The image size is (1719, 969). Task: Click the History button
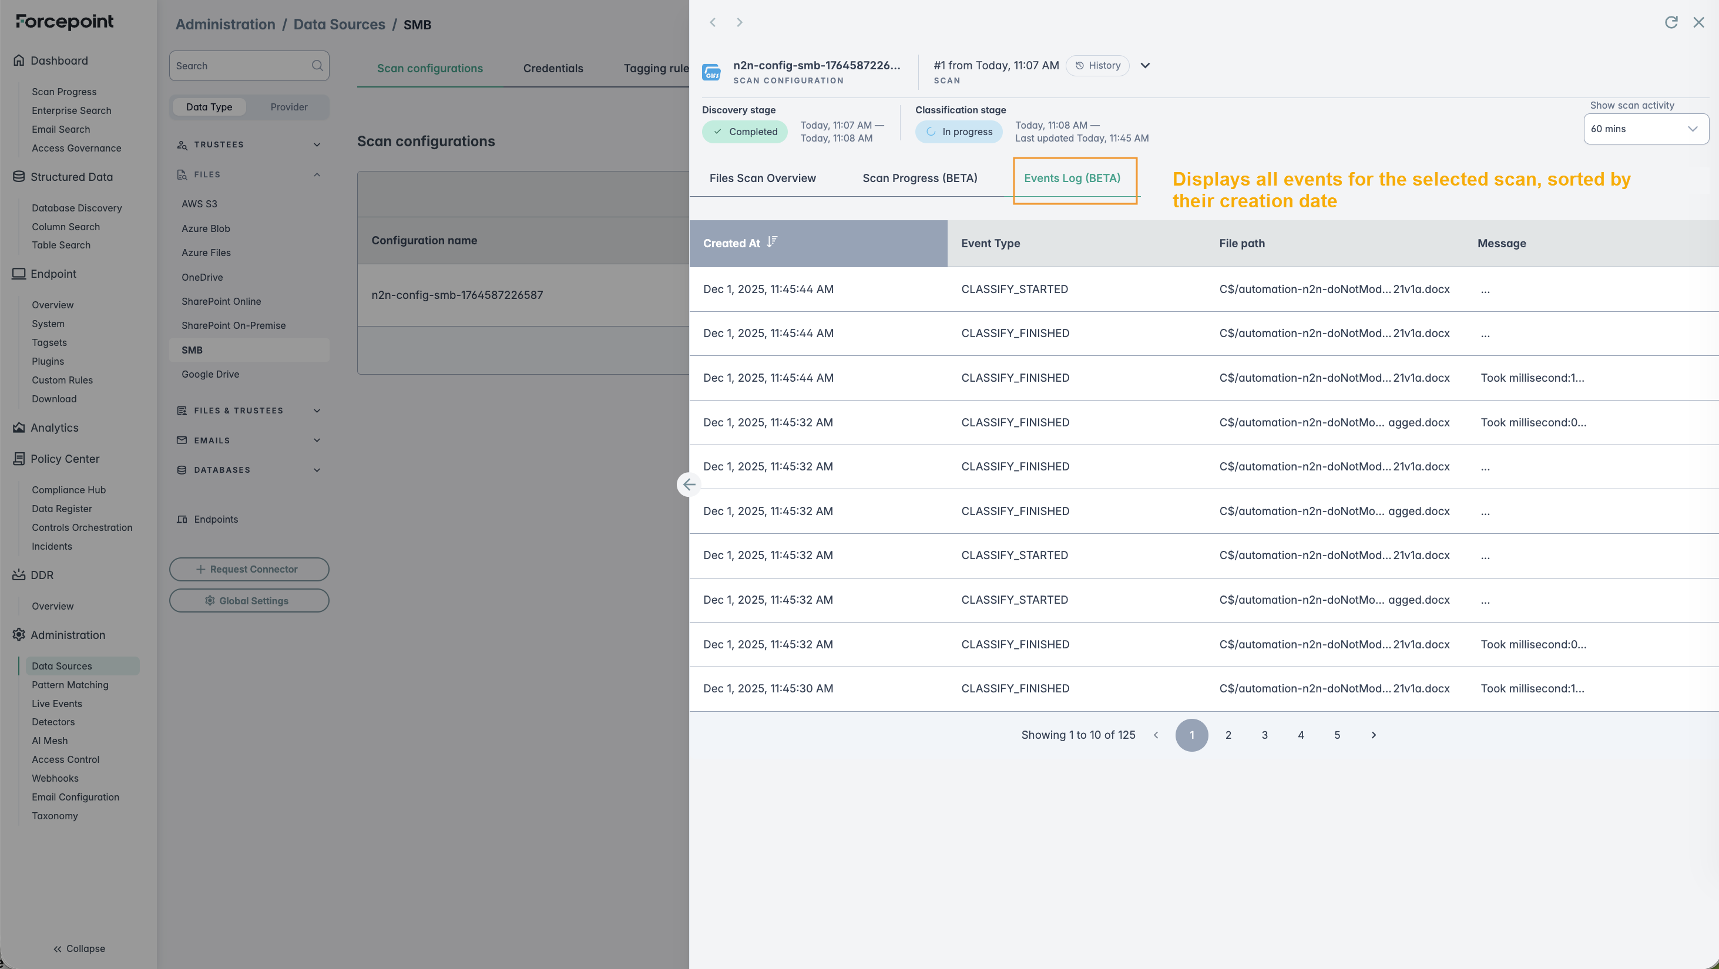[1097, 65]
